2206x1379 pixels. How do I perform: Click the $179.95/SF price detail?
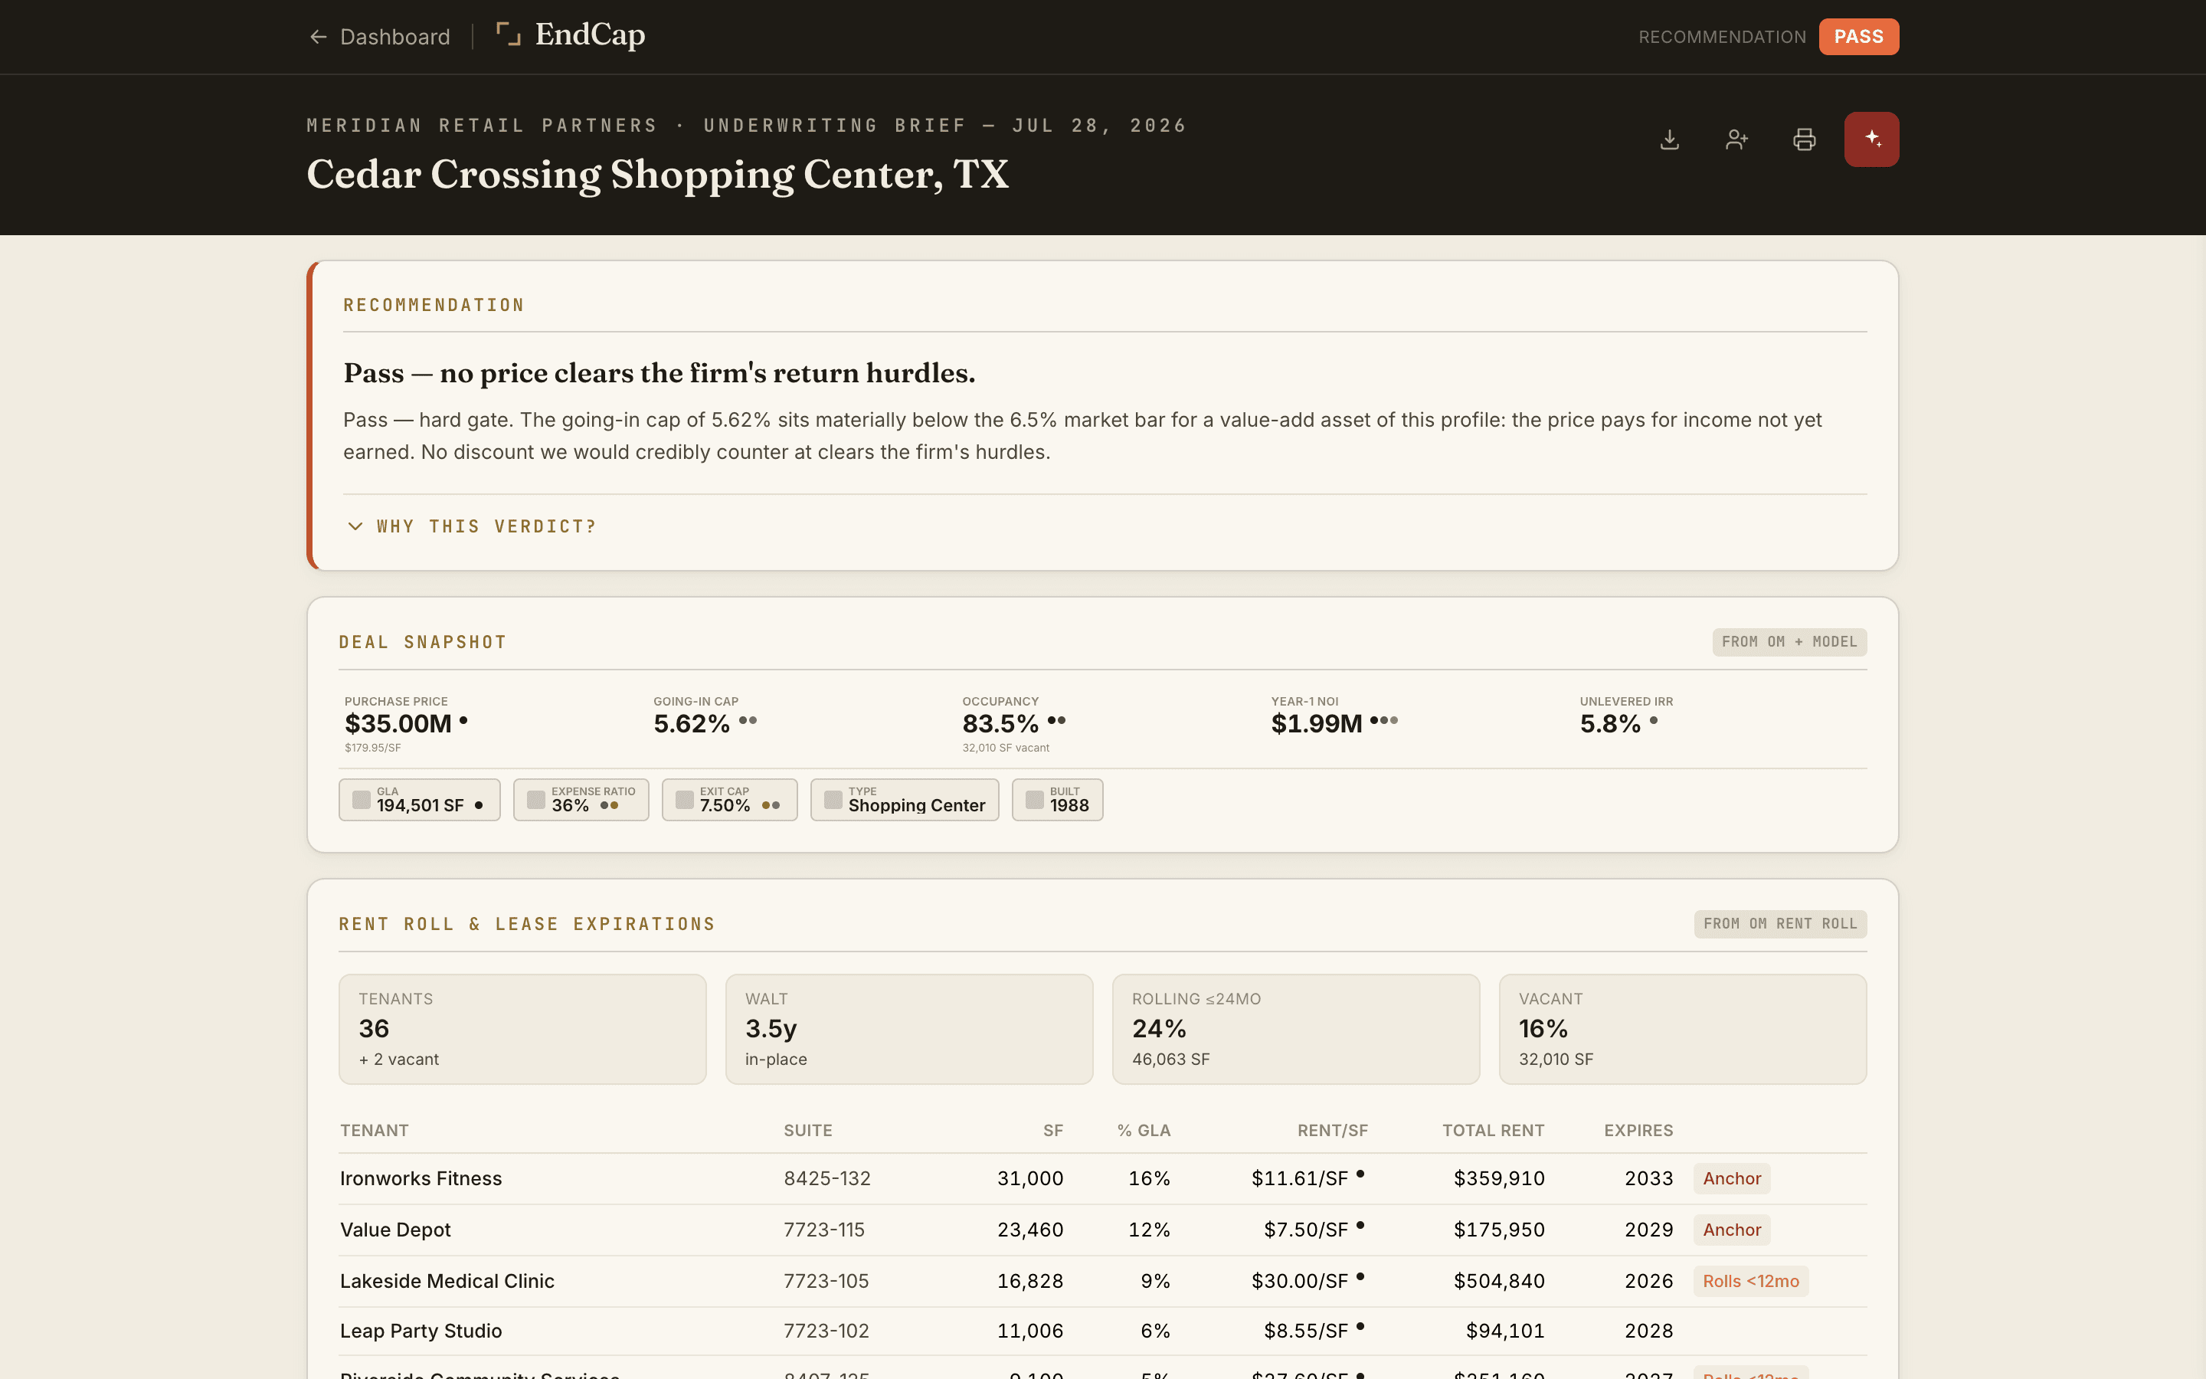tap(373, 748)
